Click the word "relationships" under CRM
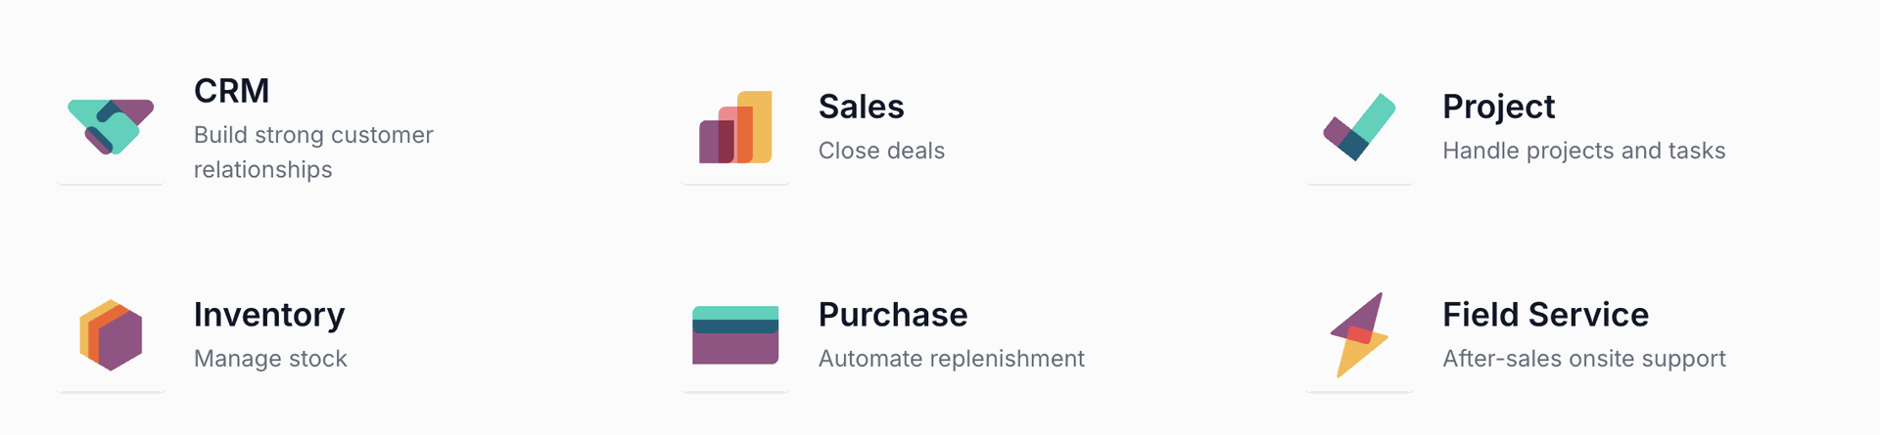Screen dimensions: 1880x435 tap(262, 170)
